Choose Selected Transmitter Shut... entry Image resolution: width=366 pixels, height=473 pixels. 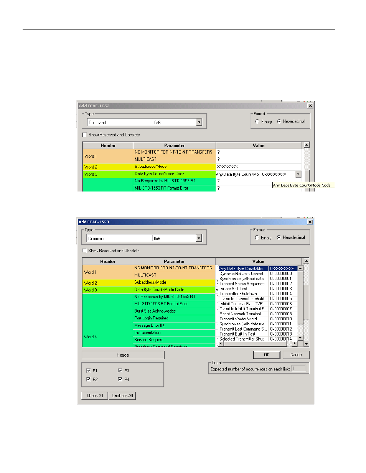[257, 339]
